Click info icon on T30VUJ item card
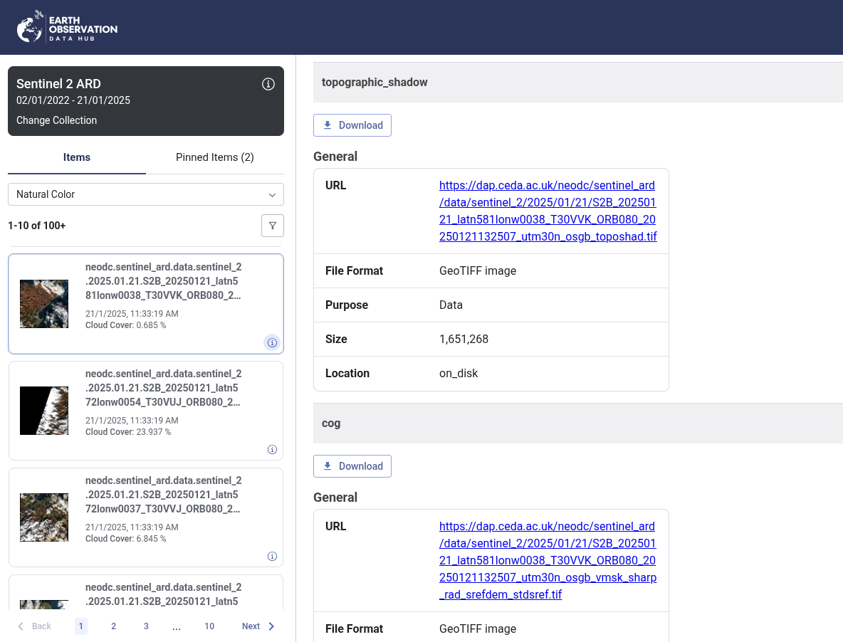 (272, 449)
